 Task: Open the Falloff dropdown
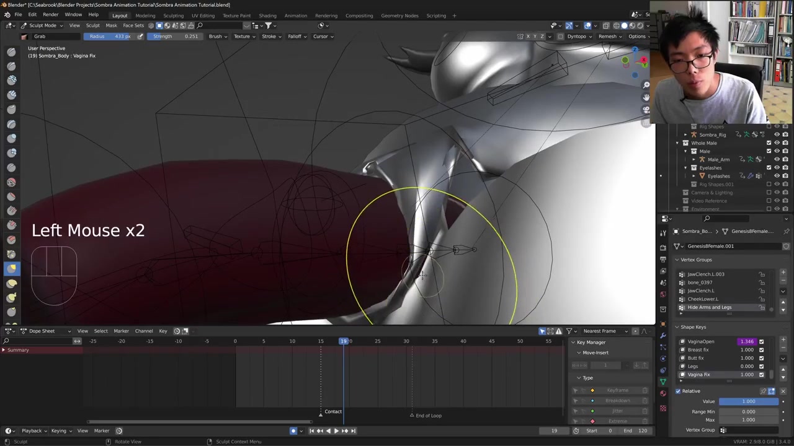297,36
